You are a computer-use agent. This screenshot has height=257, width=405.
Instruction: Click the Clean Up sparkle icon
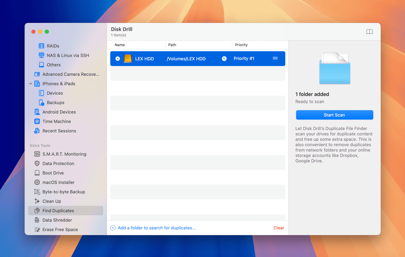pyautogui.click(x=37, y=201)
